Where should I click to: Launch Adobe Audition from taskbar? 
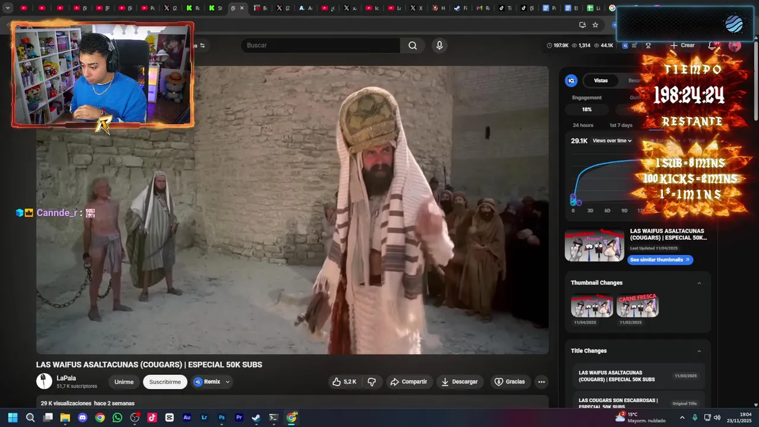click(x=187, y=418)
